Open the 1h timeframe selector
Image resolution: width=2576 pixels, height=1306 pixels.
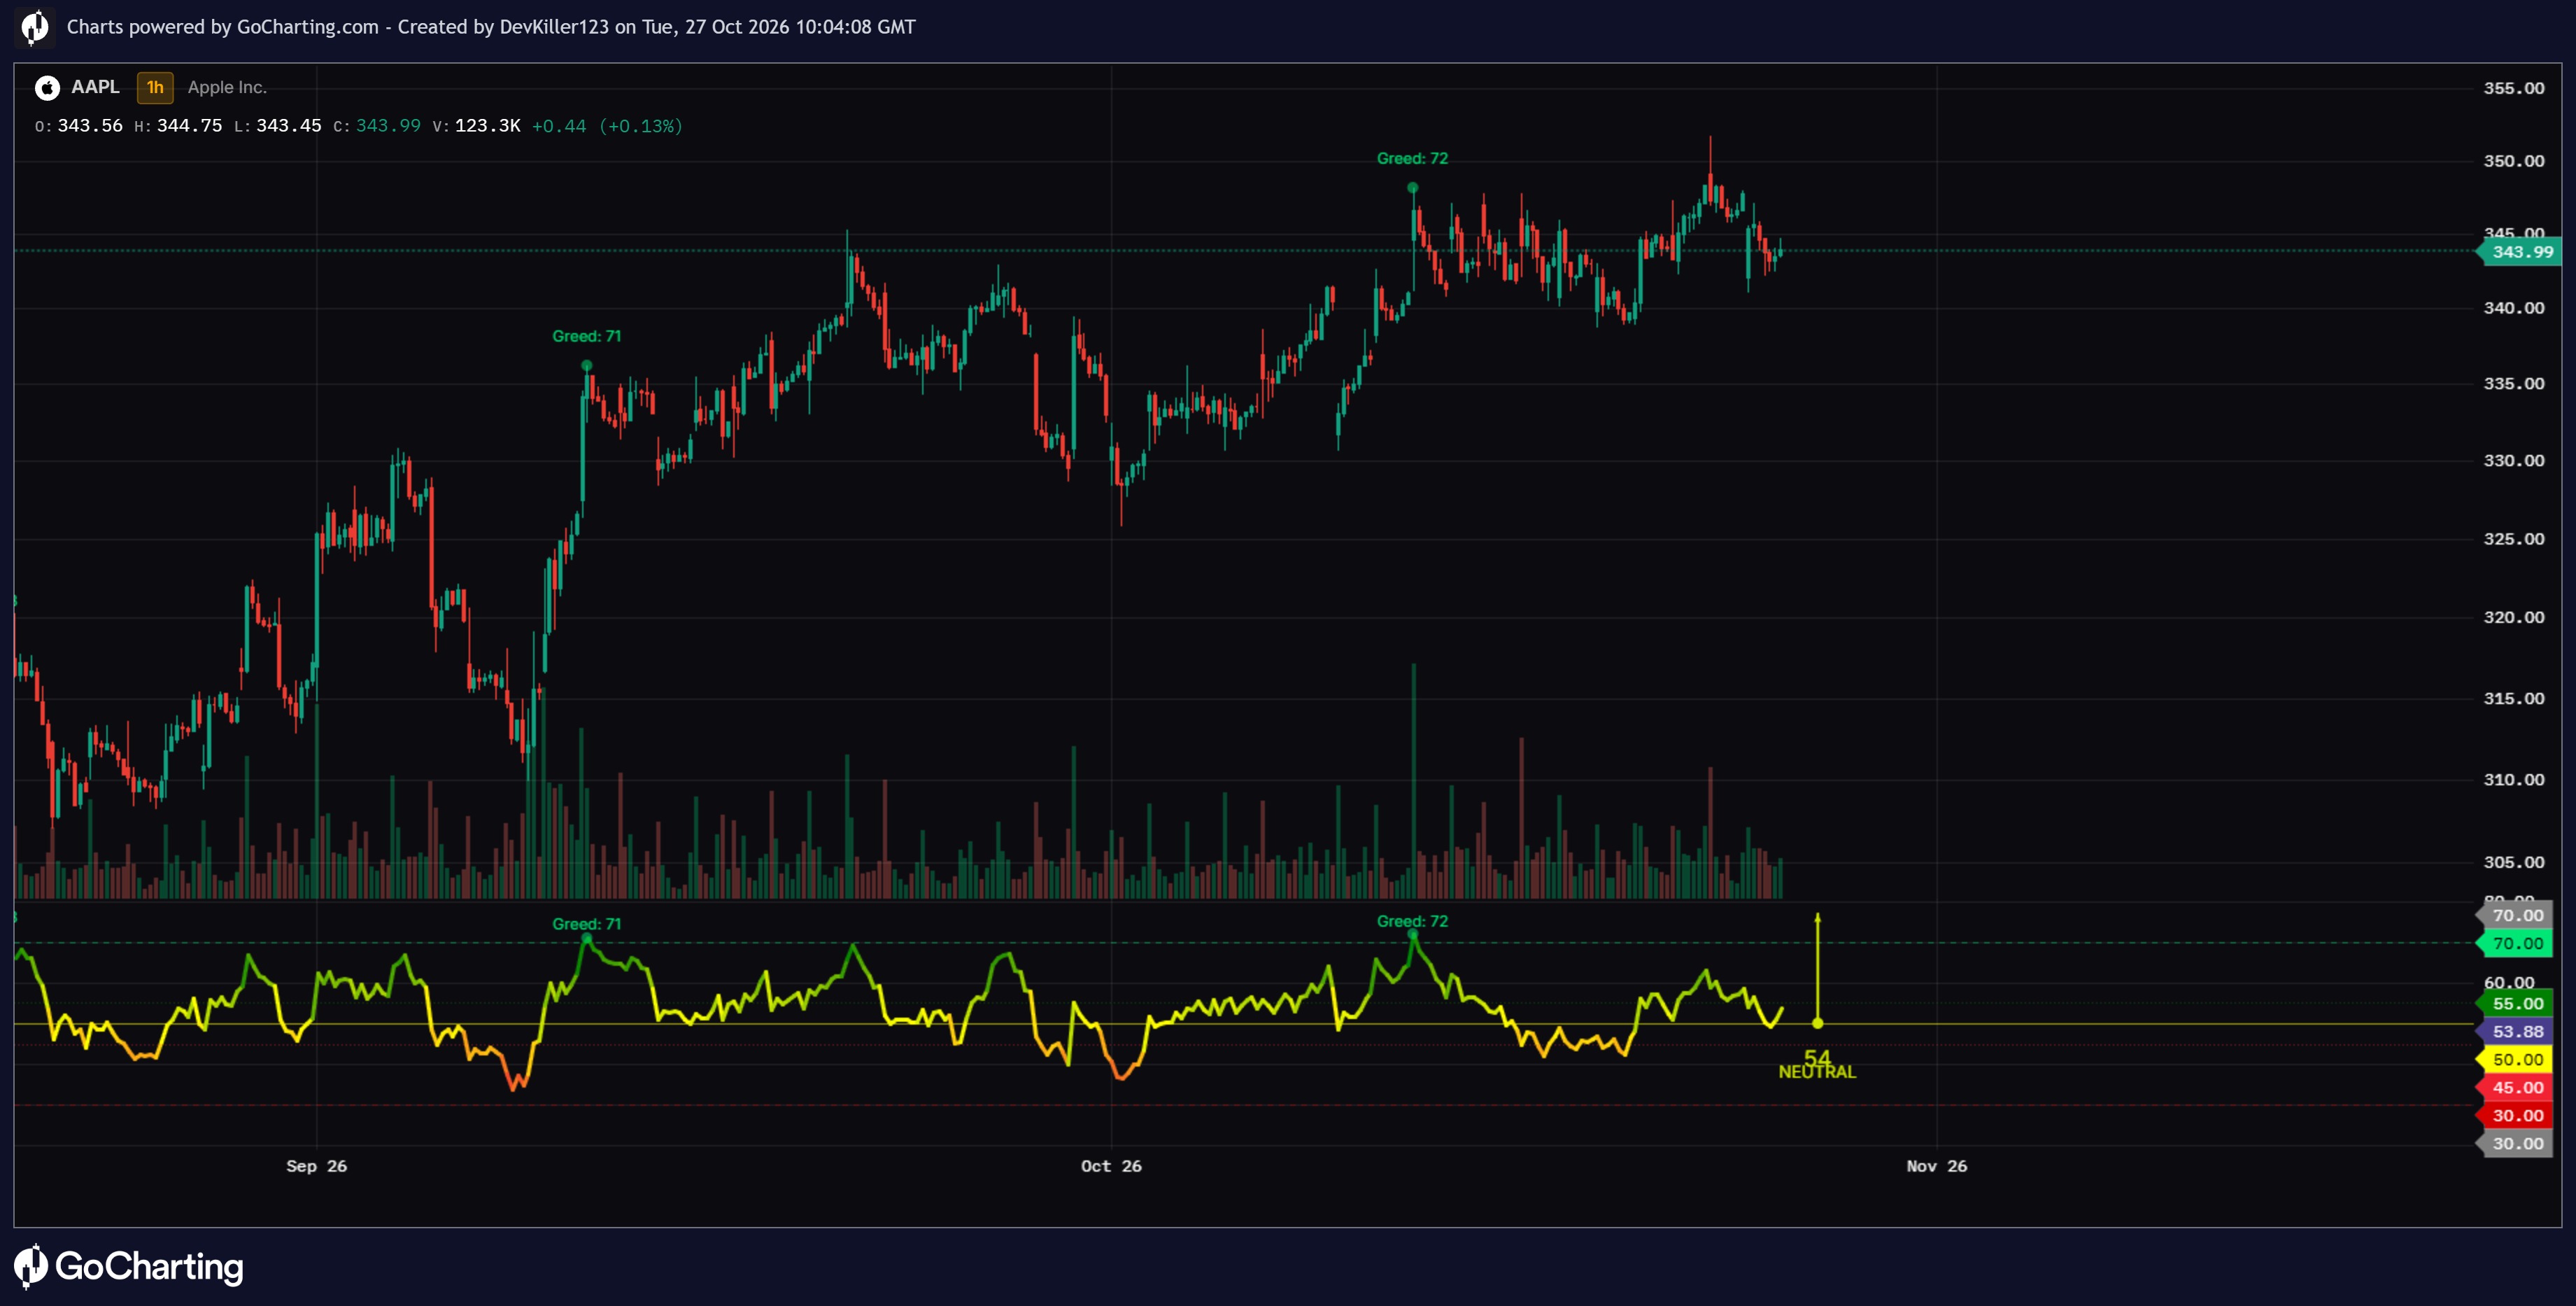(x=155, y=88)
